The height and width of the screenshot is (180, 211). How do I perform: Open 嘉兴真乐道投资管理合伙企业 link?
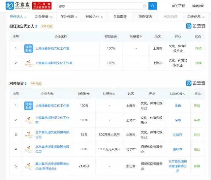tap(52, 166)
